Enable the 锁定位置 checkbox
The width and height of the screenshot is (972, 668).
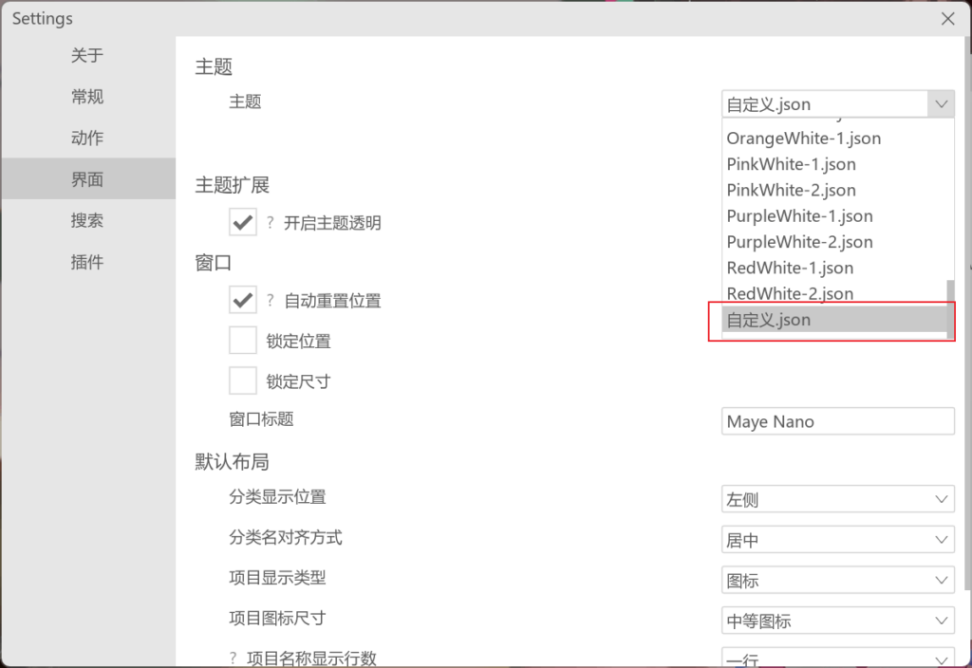click(243, 341)
